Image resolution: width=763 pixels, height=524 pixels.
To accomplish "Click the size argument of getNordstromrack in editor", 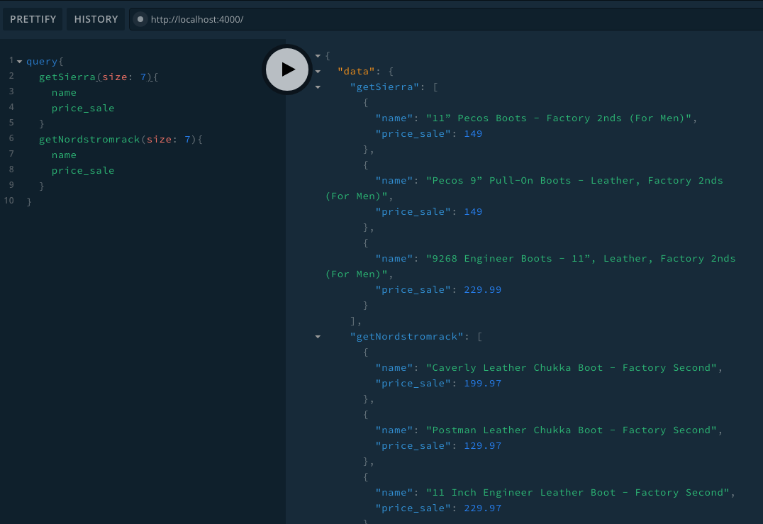I will pyautogui.click(x=159, y=139).
